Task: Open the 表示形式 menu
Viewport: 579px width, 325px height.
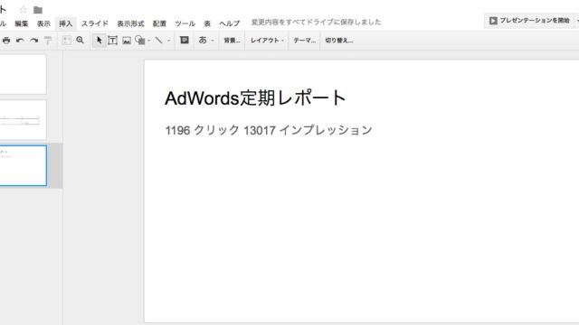Action: (130, 23)
